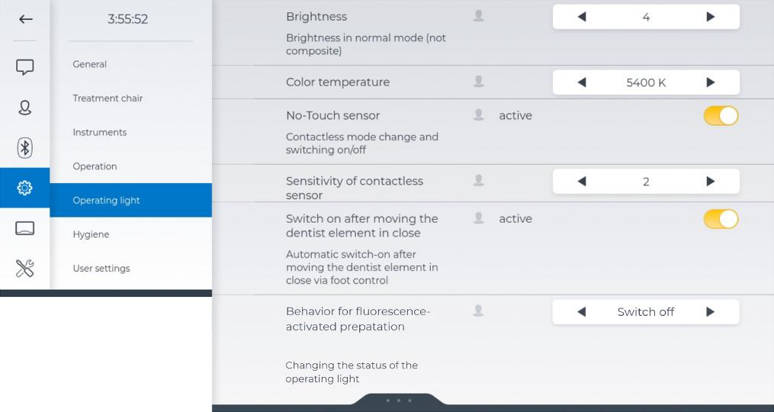This screenshot has width=774, height=412.
Task: Open the messages speech bubble icon
Action: click(x=25, y=67)
